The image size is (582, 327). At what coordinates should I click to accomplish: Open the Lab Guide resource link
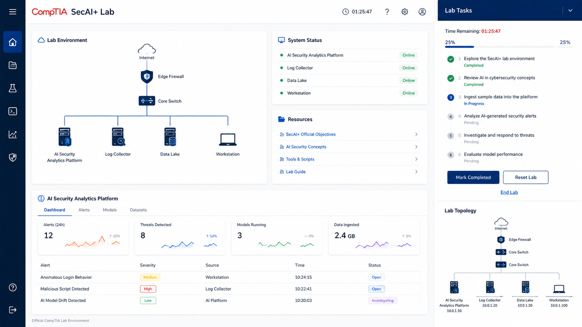pos(296,172)
